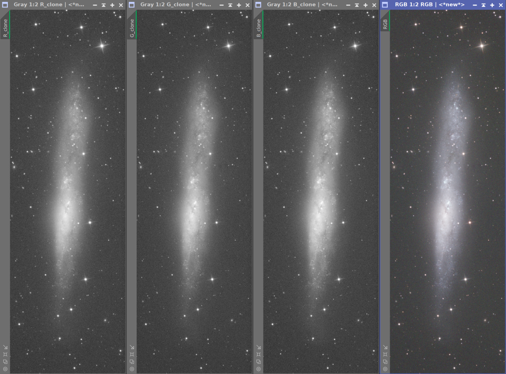
Task: Open the window menu icon of B_clone
Action: (x=258, y=5)
